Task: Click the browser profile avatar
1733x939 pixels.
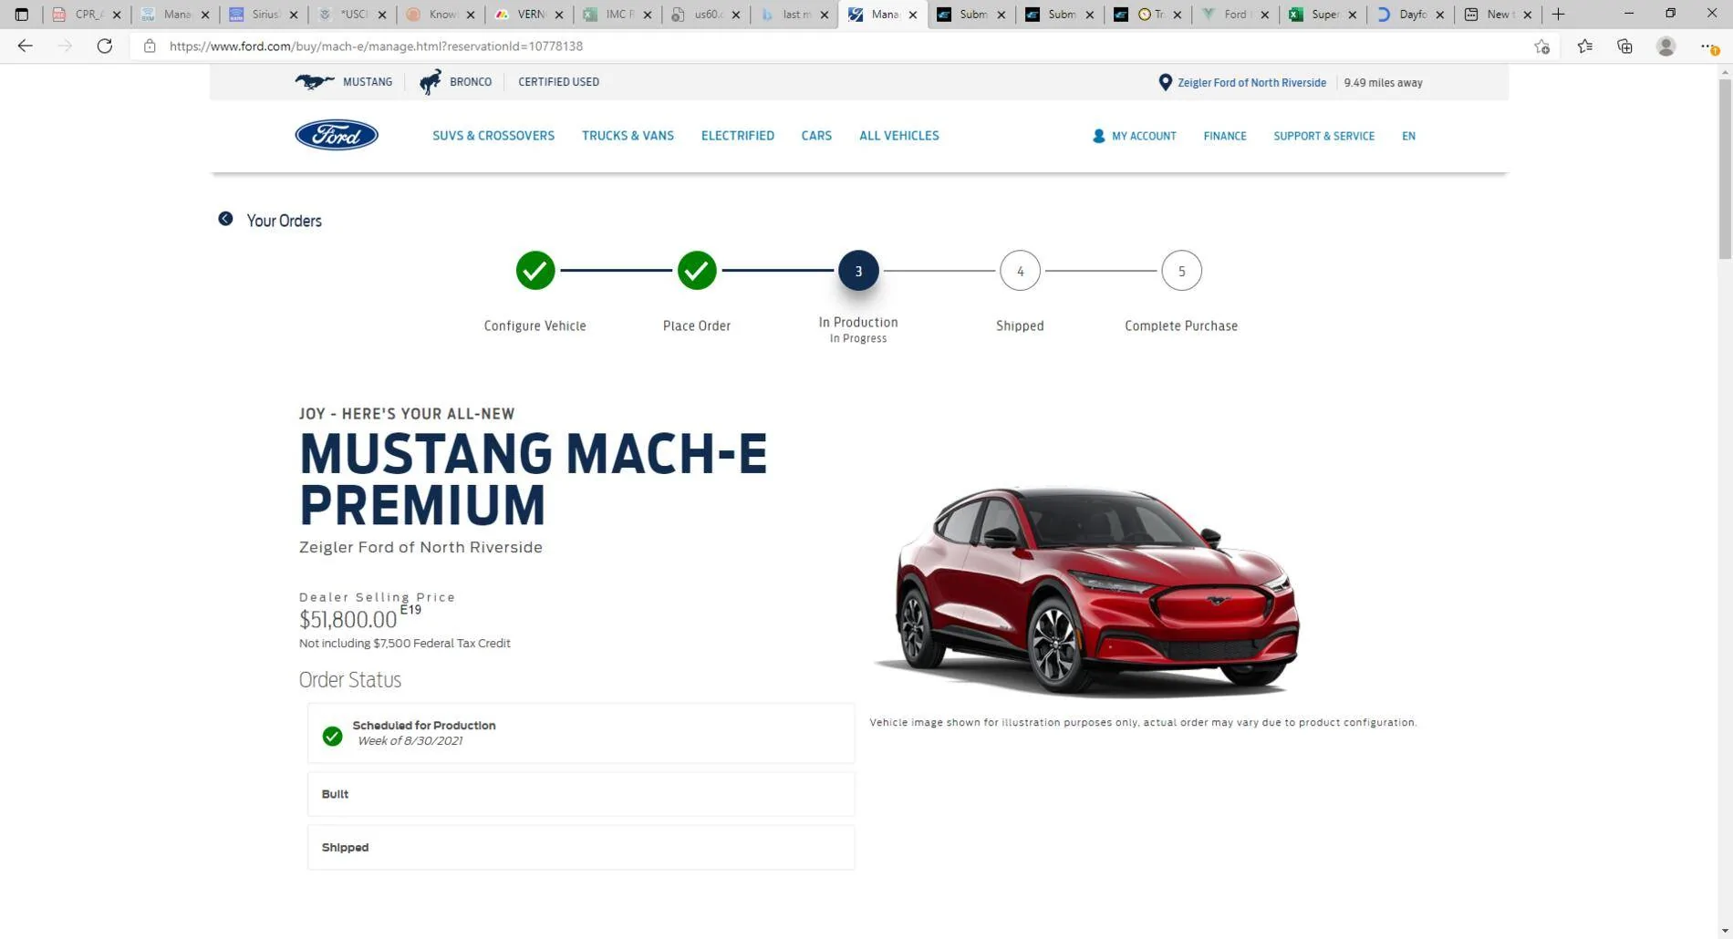Action: pyautogui.click(x=1666, y=46)
